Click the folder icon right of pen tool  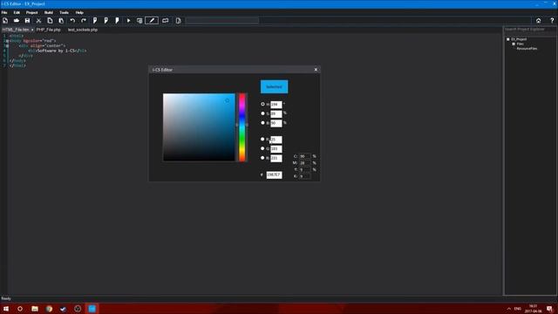165,21
